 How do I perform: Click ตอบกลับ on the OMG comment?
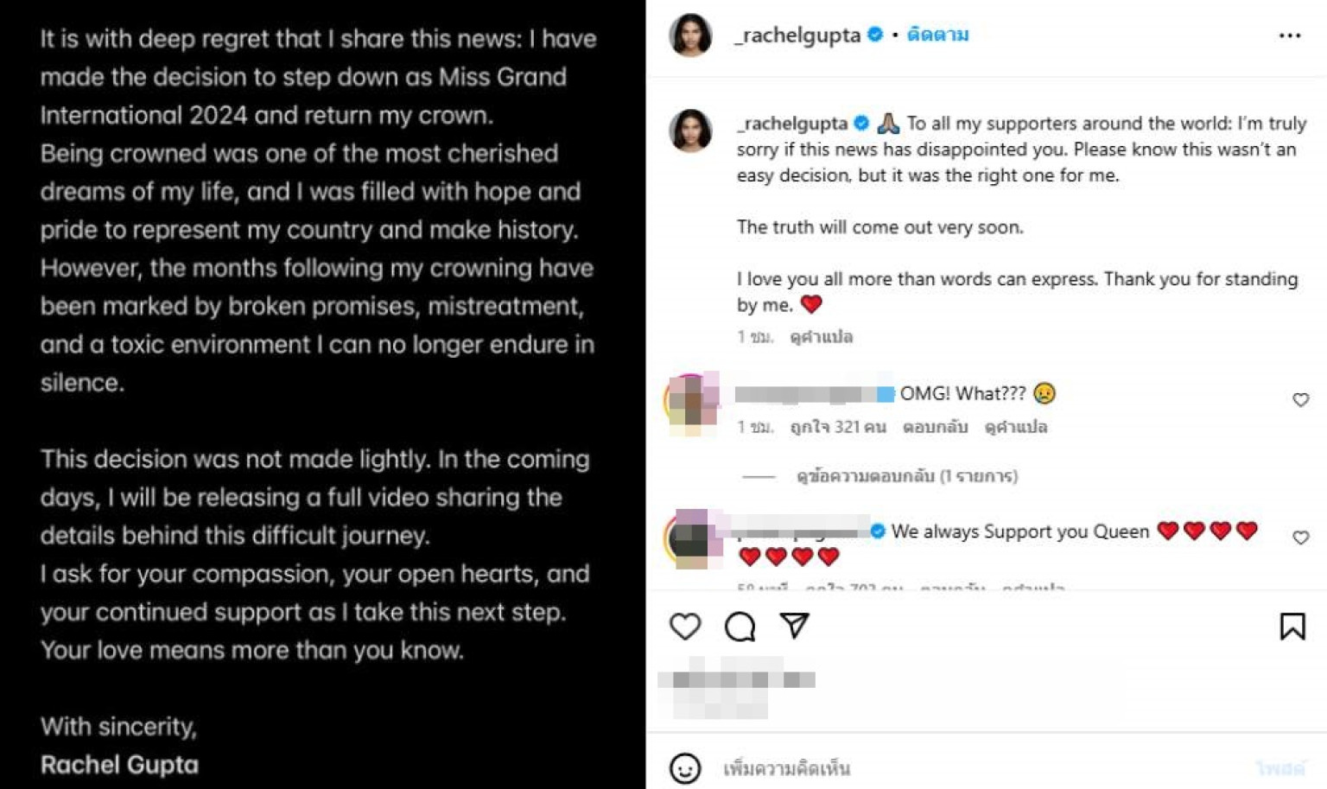pyautogui.click(x=935, y=427)
